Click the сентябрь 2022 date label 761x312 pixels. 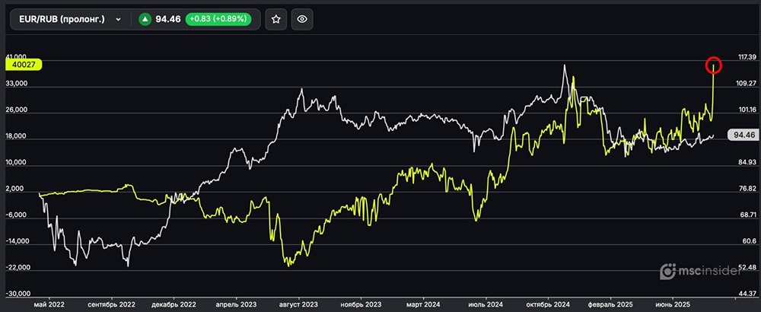coord(112,304)
